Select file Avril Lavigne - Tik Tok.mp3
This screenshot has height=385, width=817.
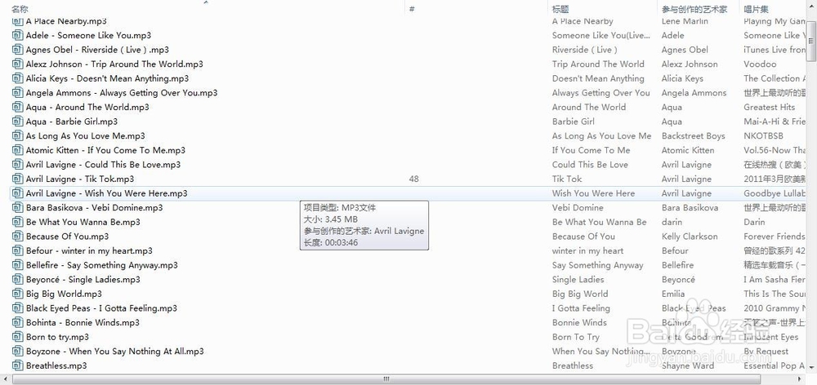80,179
